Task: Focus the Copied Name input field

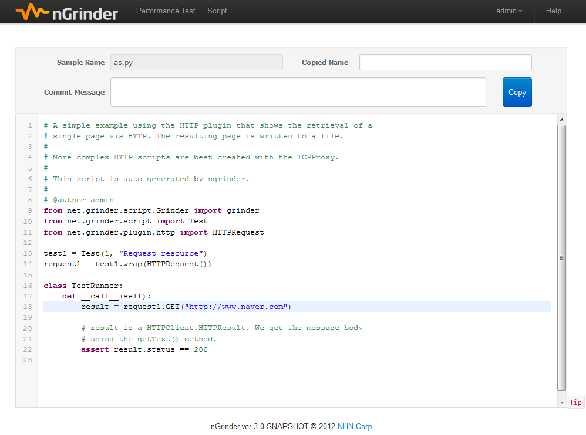Action: click(x=445, y=63)
